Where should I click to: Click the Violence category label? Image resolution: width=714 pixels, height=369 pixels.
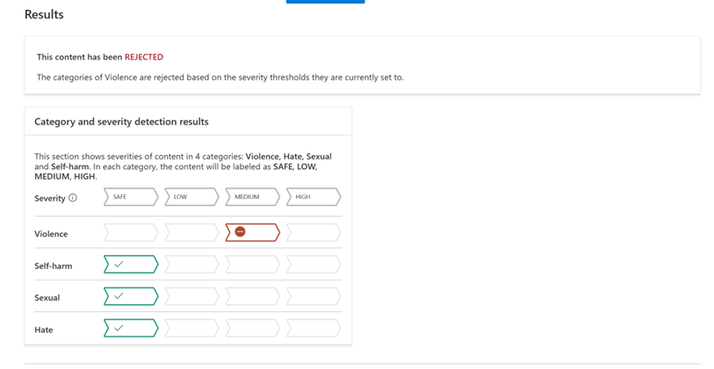[51, 233]
